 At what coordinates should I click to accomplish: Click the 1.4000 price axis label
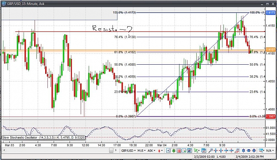tap(270, 109)
